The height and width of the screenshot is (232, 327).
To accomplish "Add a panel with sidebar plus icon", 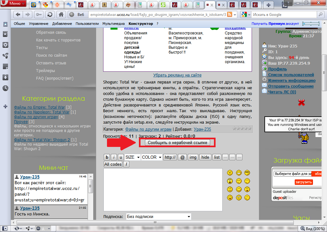I will pyautogui.click(x=5, y=106).
